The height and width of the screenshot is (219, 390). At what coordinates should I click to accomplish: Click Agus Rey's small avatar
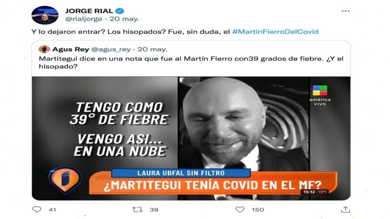(44, 49)
